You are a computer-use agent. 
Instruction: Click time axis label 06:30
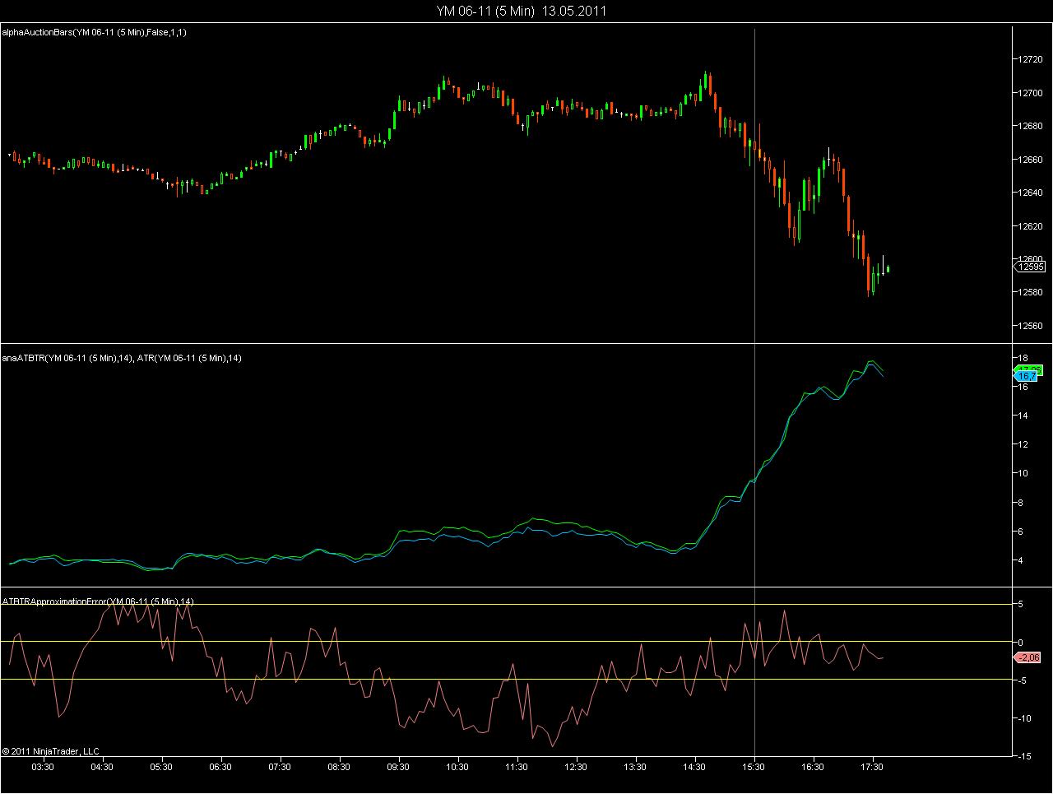tap(220, 767)
